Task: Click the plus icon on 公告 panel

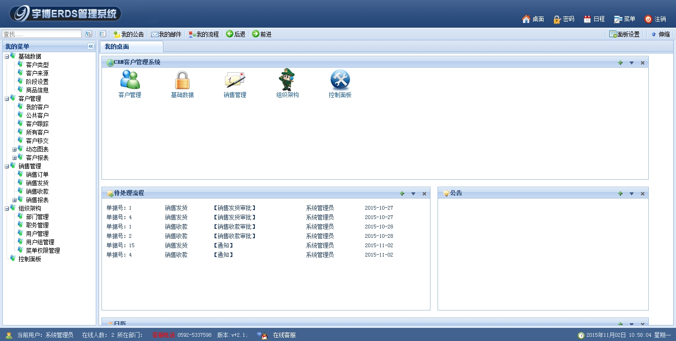Action: point(620,194)
